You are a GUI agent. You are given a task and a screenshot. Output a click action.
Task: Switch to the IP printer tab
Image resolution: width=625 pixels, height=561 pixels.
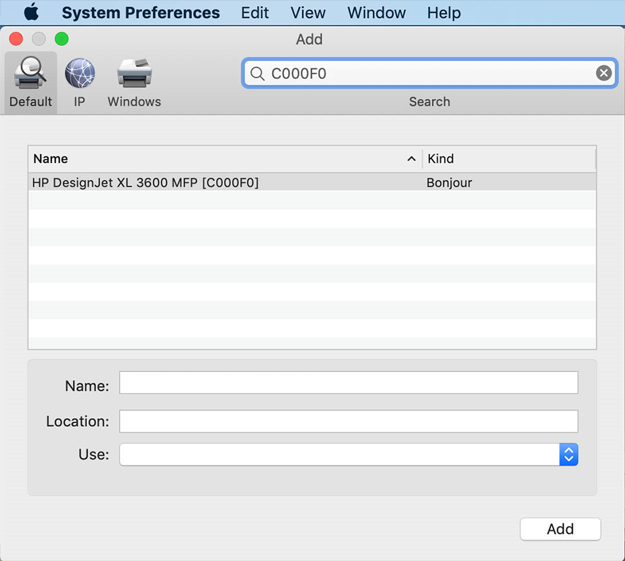tap(80, 82)
